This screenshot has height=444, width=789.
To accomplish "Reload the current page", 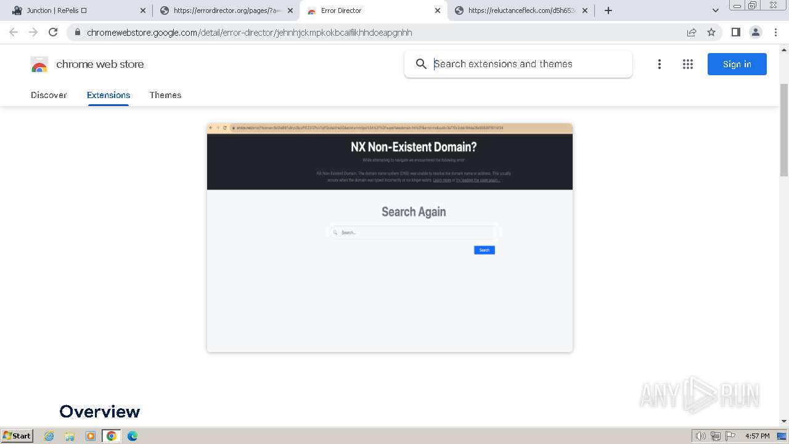I will [53, 32].
